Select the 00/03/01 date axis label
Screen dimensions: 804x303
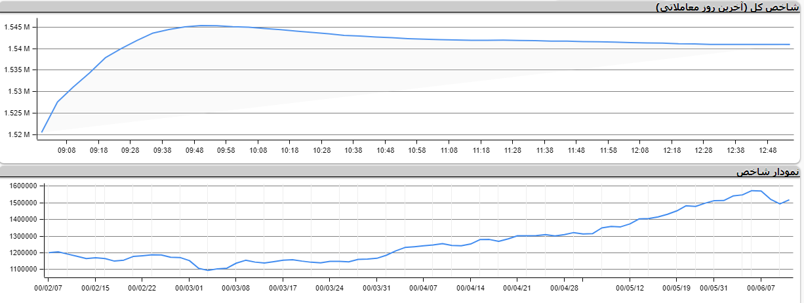coord(190,287)
